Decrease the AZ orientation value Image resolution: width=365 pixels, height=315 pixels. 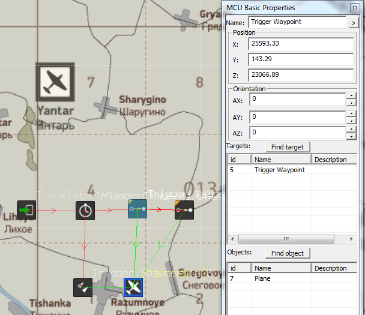(x=352, y=136)
